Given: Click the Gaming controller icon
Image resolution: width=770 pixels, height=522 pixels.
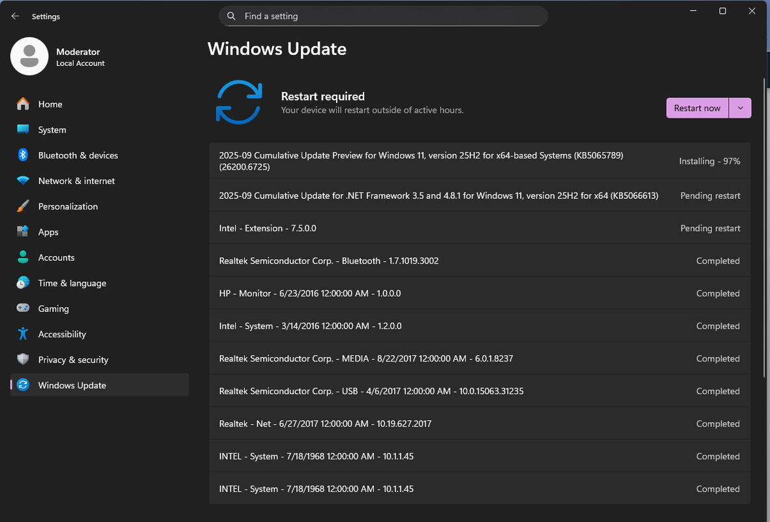Looking at the screenshot, I should (x=23, y=309).
